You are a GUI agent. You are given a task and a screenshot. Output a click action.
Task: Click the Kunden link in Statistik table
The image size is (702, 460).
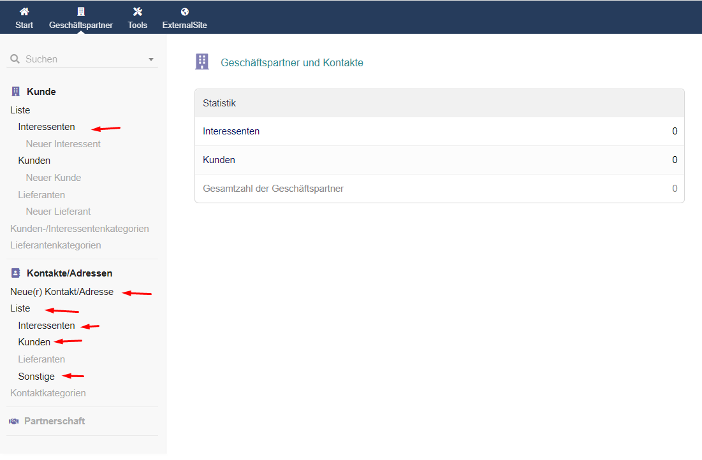point(219,160)
